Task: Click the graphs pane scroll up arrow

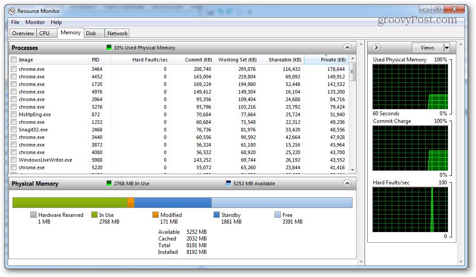Action: [x=461, y=44]
